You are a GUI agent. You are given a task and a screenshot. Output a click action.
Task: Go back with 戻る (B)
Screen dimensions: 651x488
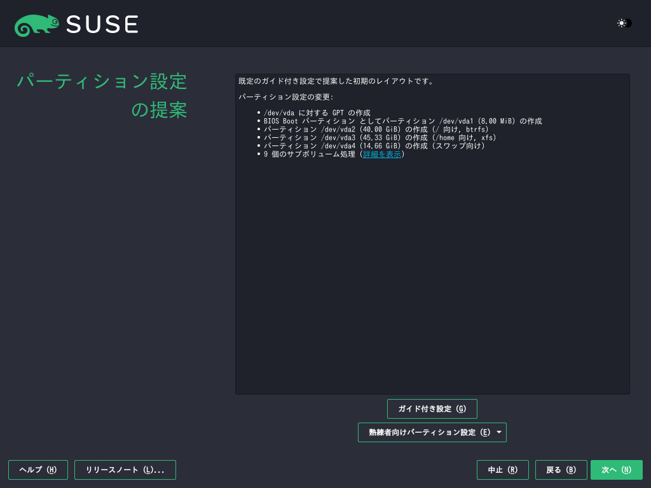[x=561, y=470]
